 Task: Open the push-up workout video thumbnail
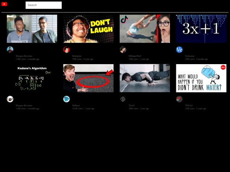(145, 78)
